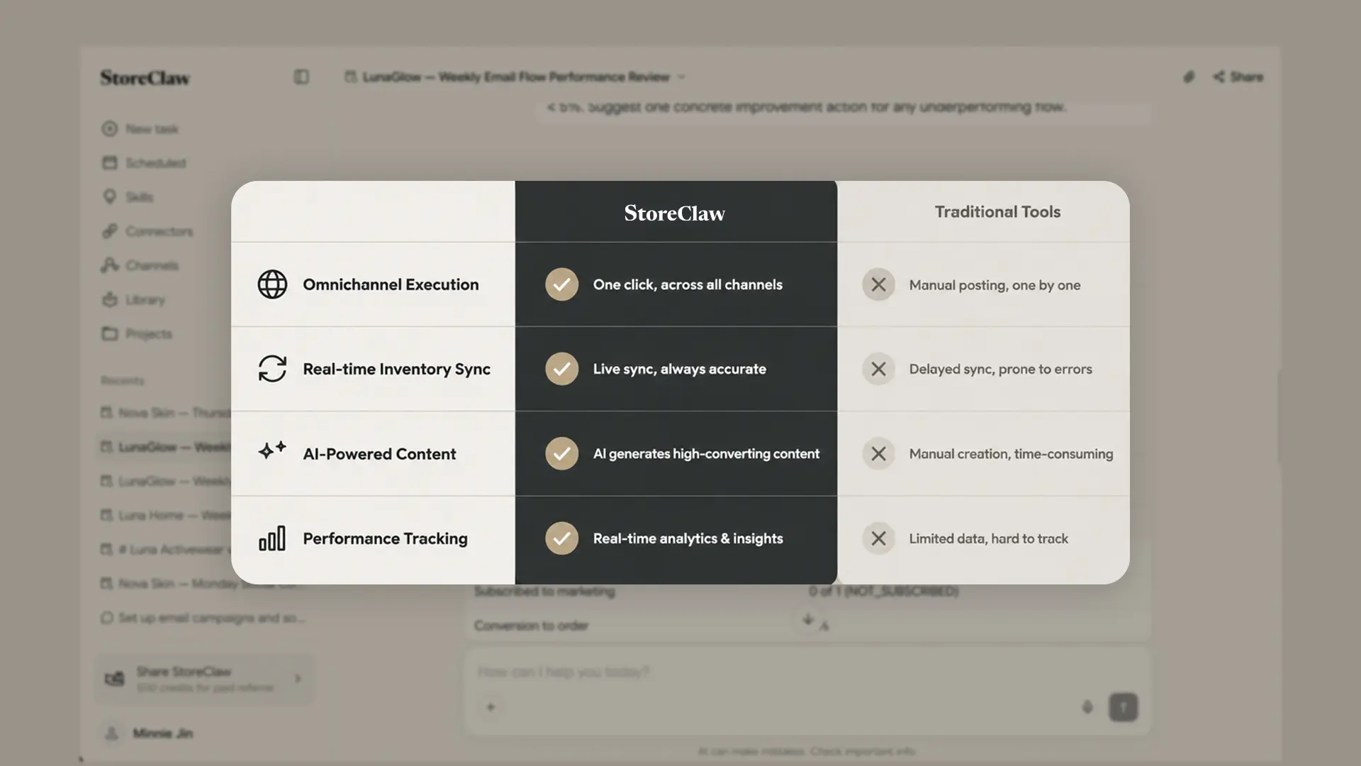Open Projects in the sidebar
This screenshot has height=766, width=1361.
tap(137, 333)
